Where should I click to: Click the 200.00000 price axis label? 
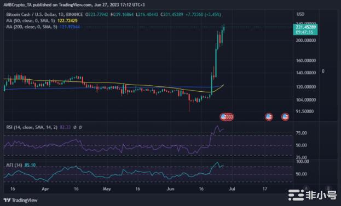click(x=306, y=40)
